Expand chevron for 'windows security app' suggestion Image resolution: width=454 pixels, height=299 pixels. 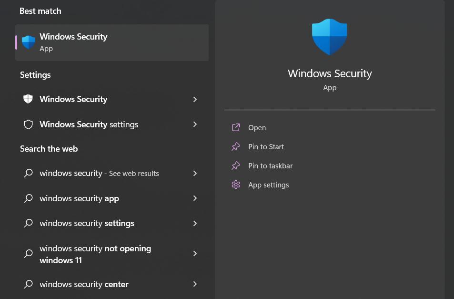[x=195, y=198]
